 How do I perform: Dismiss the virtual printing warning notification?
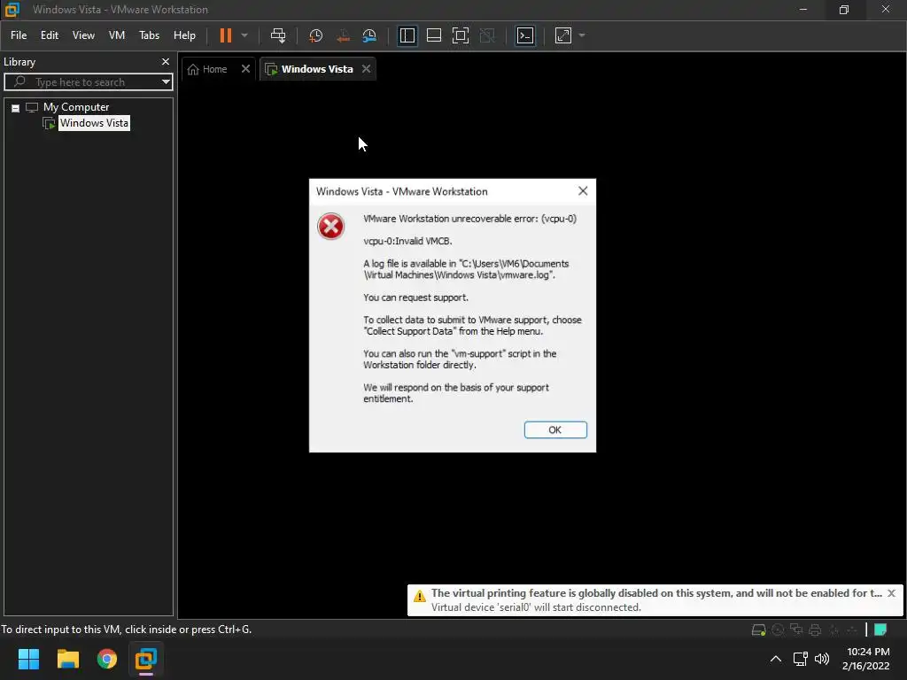(891, 593)
